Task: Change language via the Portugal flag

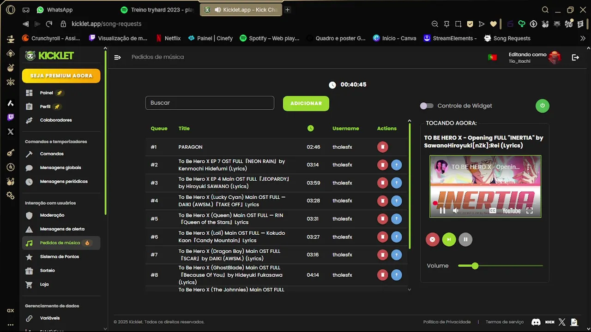Action: (x=492, y=57)
